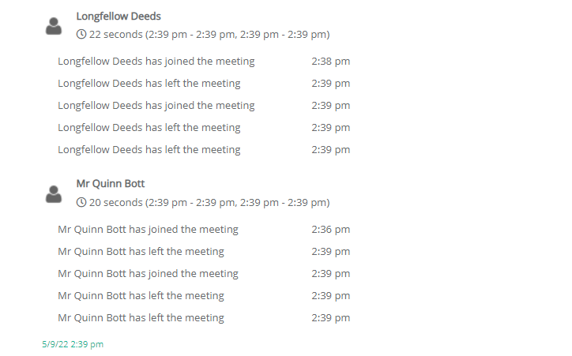Image resolution: width=572 pixels, height=356 pixels.
Task: Click Longfellow Deeds' avatar icon
Action: pos(54,26)
